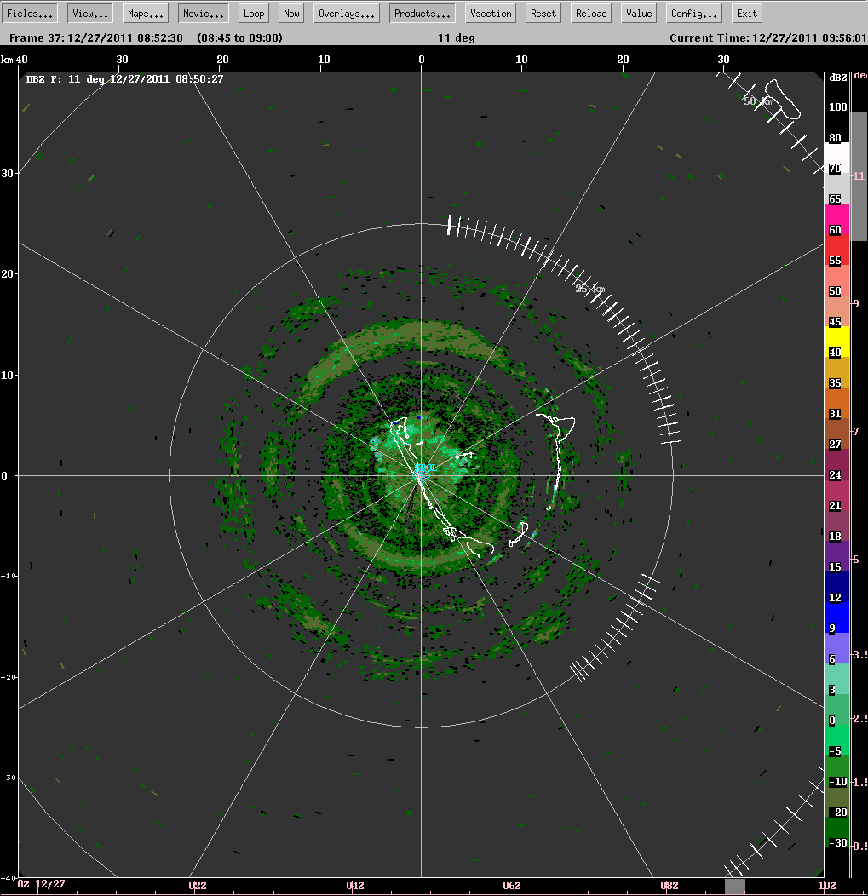
Task: Select the 60 dBZ pink color swatch
Action: (x=837, y=219)
